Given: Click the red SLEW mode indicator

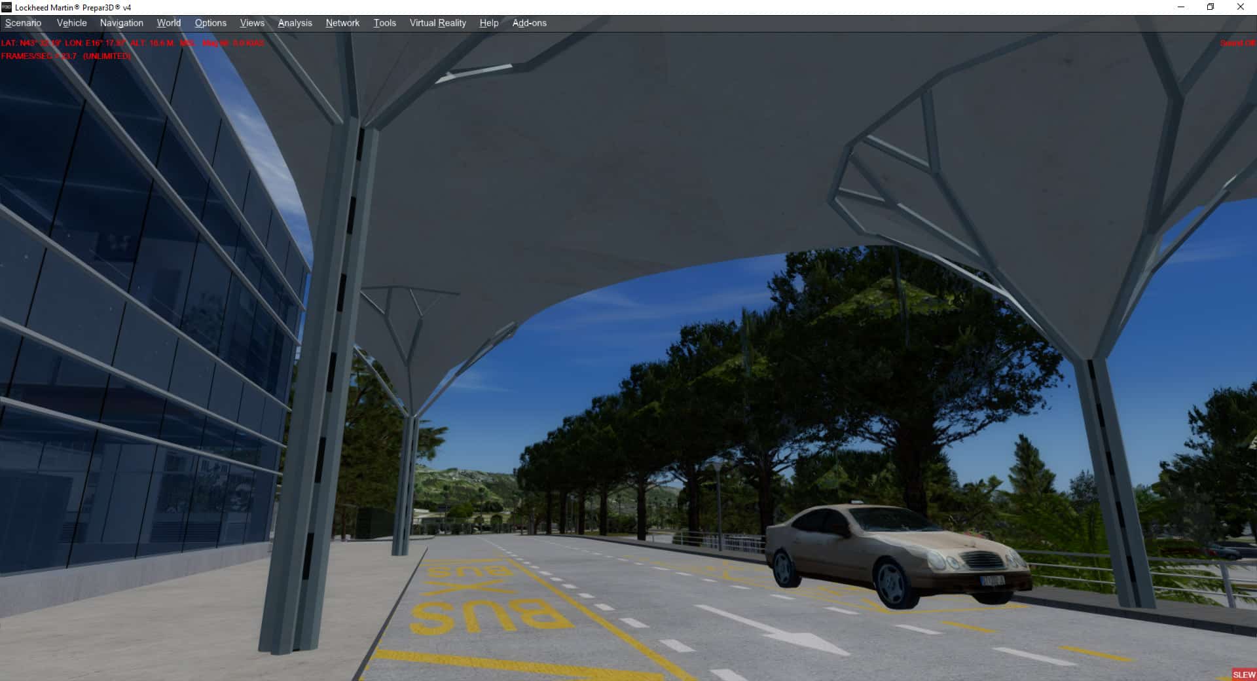Looking at the screenshot, I should coord(1243,674).
